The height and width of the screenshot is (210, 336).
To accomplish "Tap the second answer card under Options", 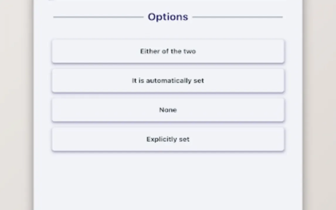I will click(168, 81).
